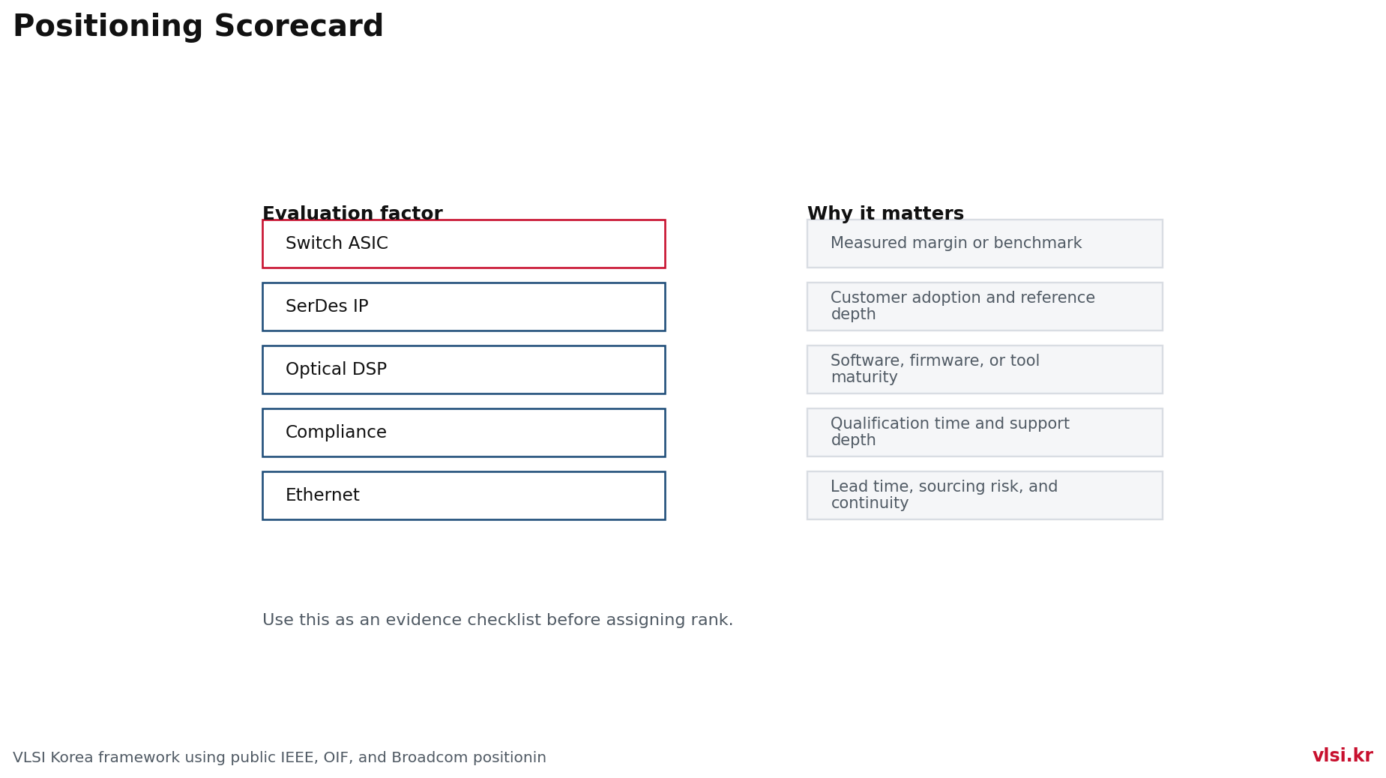Click the evidence checklist note text

point(498,621)
